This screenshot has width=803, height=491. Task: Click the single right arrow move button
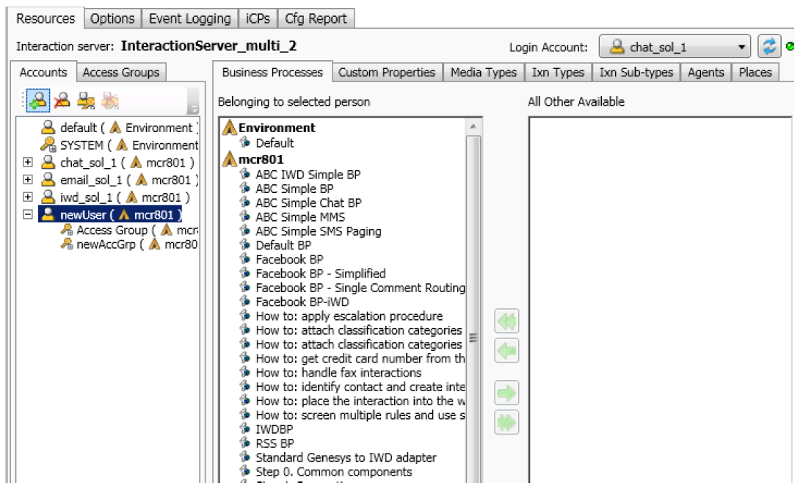coord(506,393)
